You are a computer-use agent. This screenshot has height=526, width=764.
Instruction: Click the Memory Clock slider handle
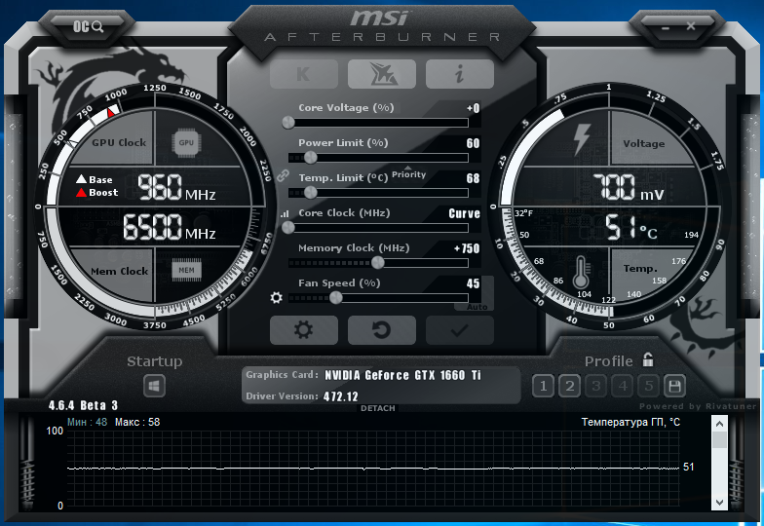pyautogui.click(x=378, y=263)
